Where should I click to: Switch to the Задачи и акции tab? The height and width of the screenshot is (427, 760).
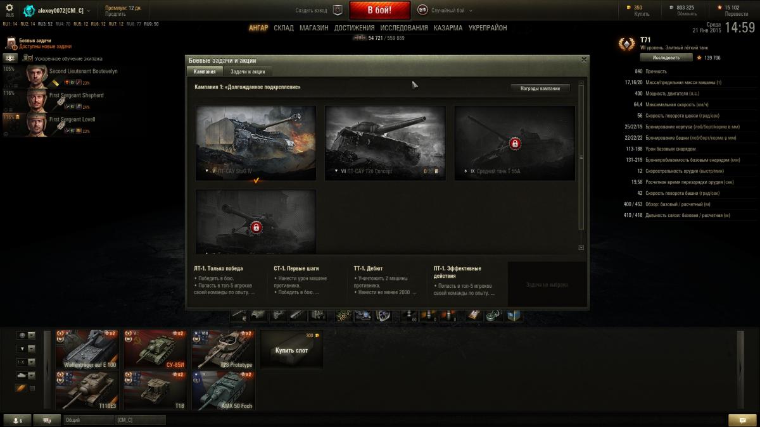tap(248, 71)
